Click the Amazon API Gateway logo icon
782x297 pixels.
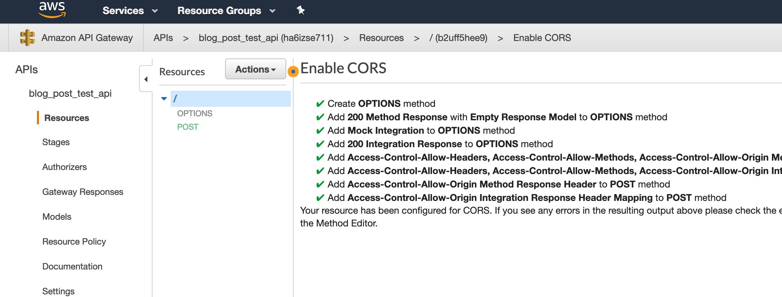28,38
